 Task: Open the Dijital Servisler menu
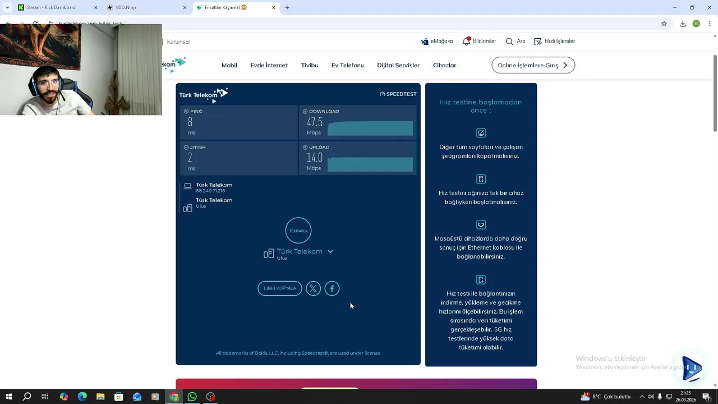point(398,65)
